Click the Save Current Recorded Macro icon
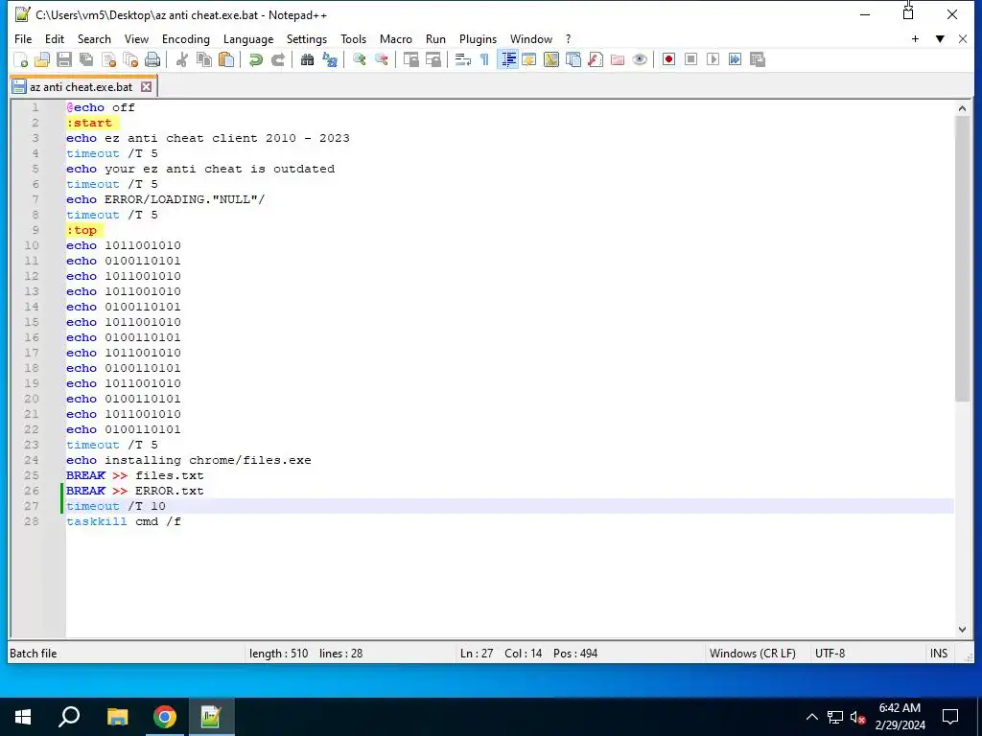This screenshot has width=982, height=736. pos(758,59)
